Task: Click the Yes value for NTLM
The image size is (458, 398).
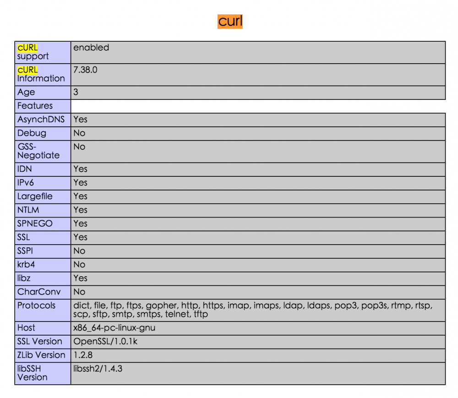Action: point(80,210)
